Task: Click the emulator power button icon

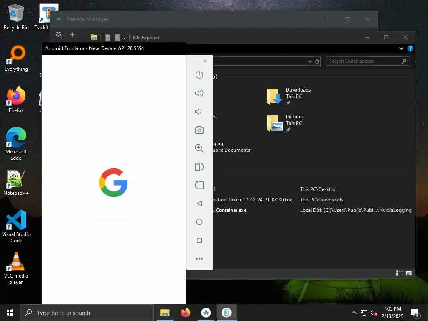Action: point(199,75)
